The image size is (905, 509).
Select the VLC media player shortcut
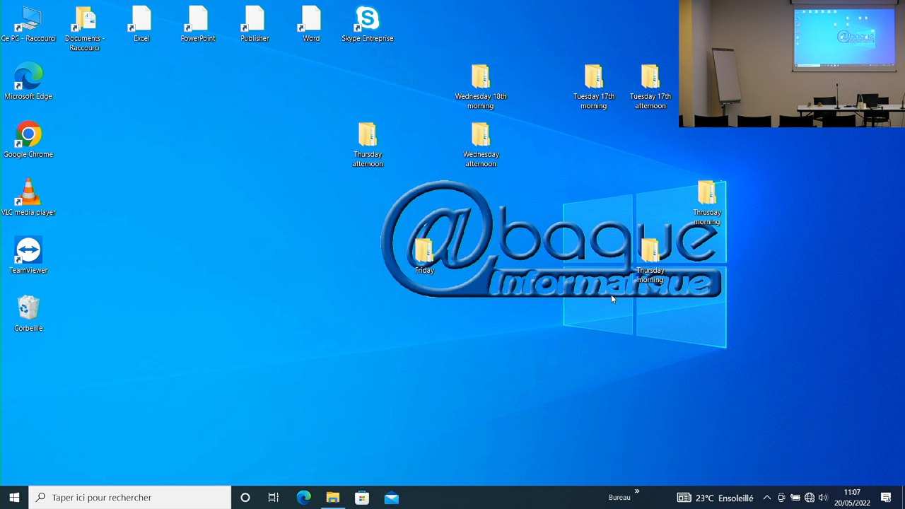click(28, 199)
